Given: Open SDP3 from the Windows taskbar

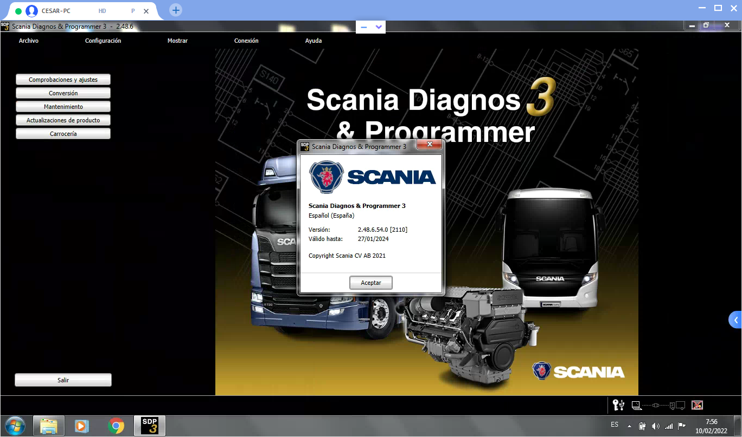Looking at the screenshot, I should [149, 426].
